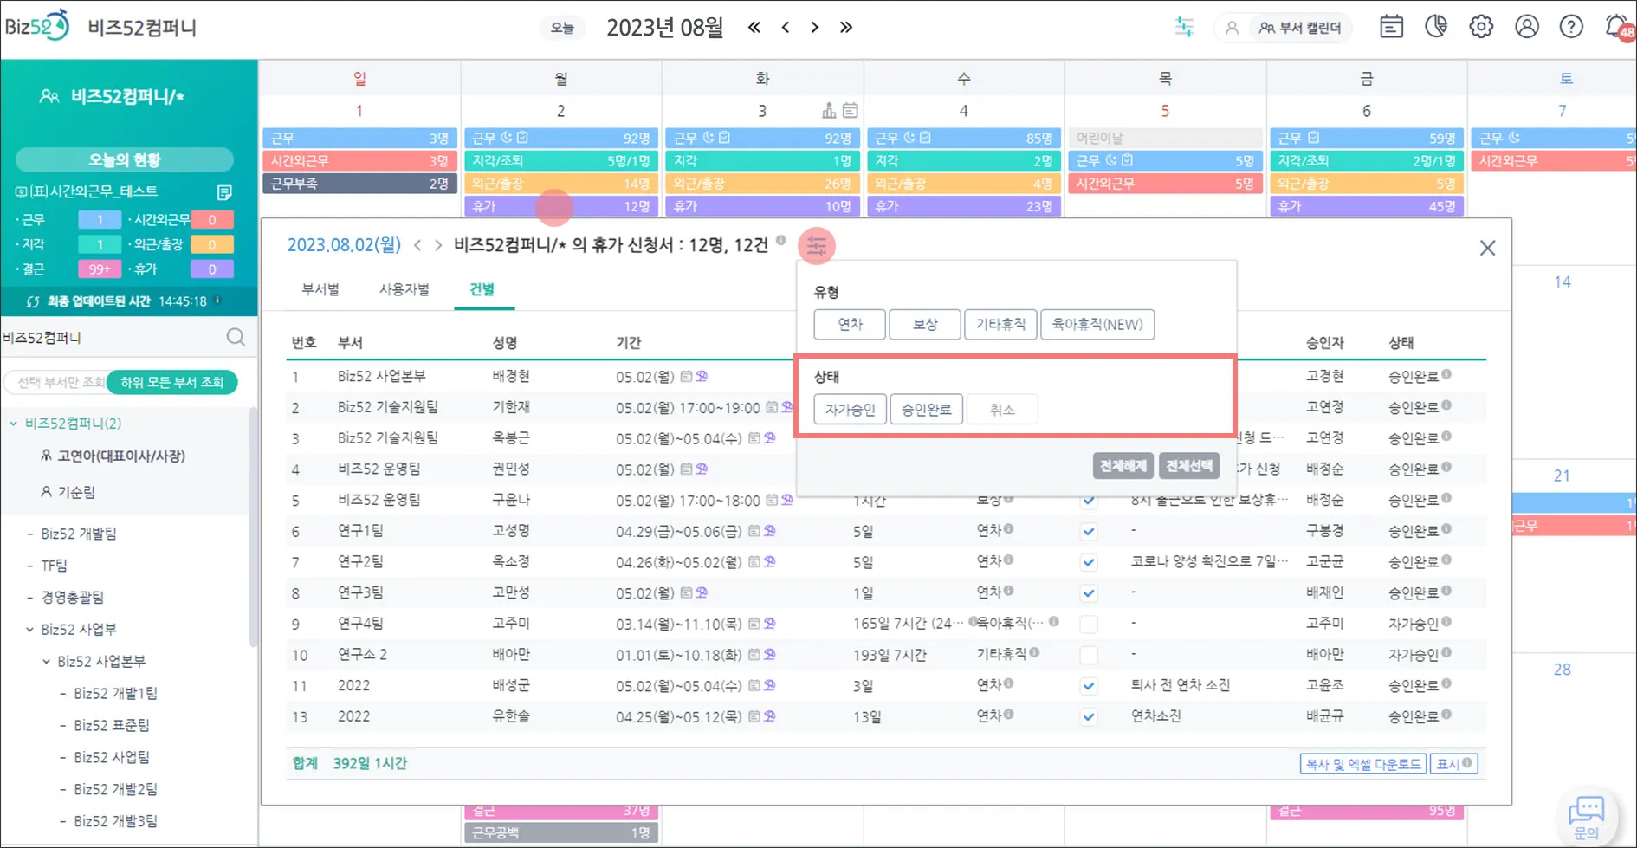This screenshot has width=1637, height=848.
Task: Go to next month single arrow
Action: [815, 27]
